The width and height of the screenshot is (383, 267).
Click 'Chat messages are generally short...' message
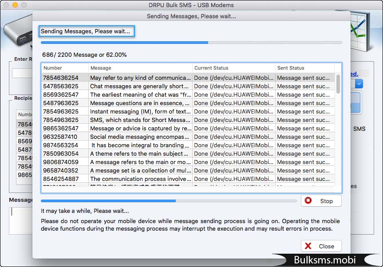pyautogui.click(x=140, y=86)
